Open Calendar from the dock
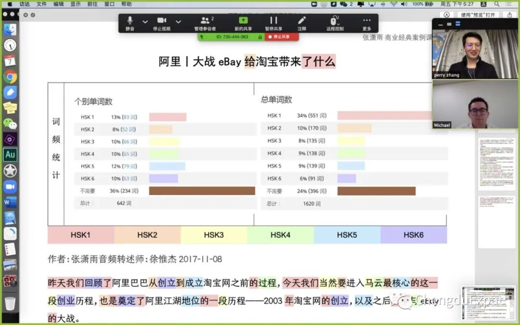Viewport: 520px width, 325px height. coord(10,61)
